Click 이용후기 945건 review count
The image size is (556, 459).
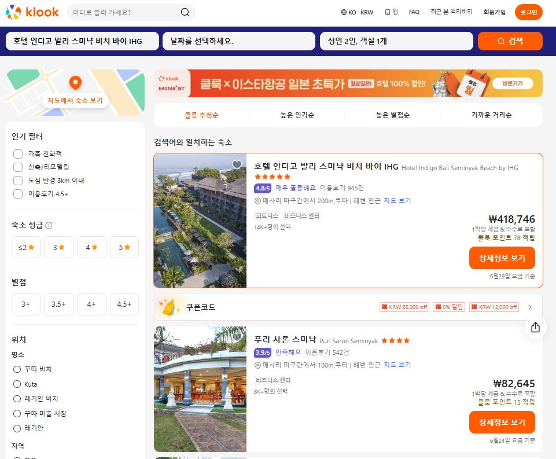pos(342,188)
